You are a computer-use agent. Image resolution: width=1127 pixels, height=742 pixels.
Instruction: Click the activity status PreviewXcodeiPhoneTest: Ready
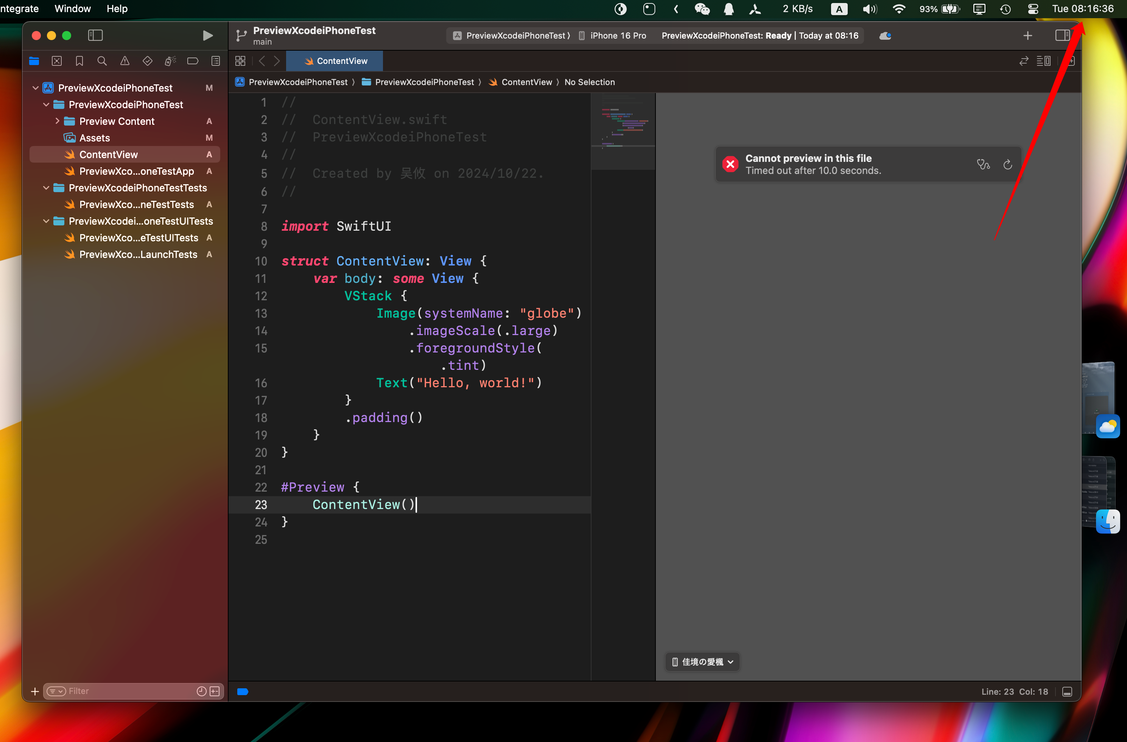tap(760, 36)
